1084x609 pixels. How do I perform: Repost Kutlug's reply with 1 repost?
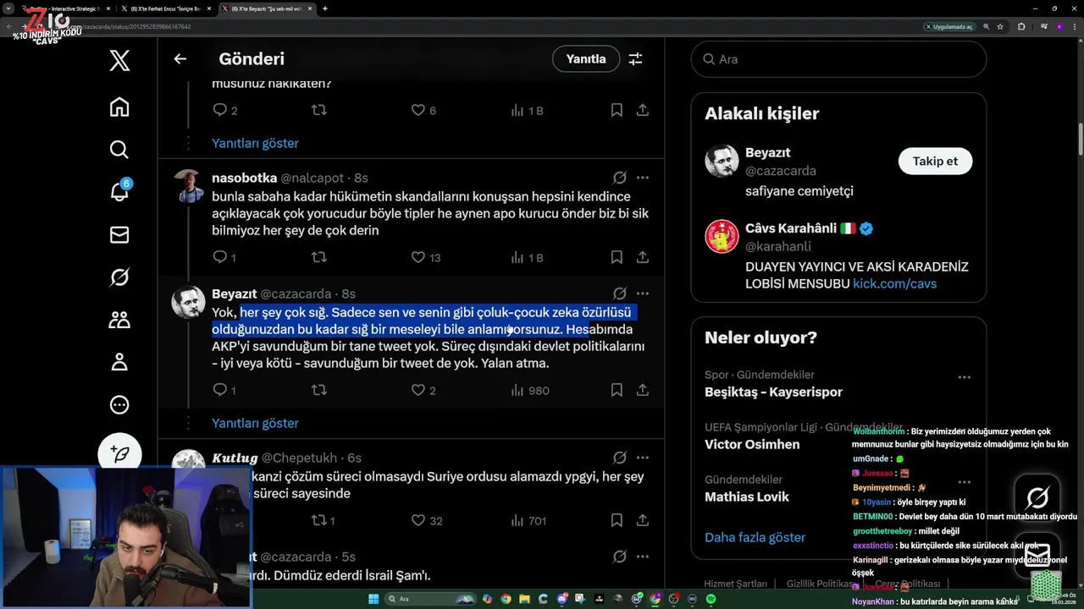pyautogui.click(x=324, y=520)
